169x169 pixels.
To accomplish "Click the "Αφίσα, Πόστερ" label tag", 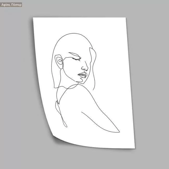I will point(11,5).
